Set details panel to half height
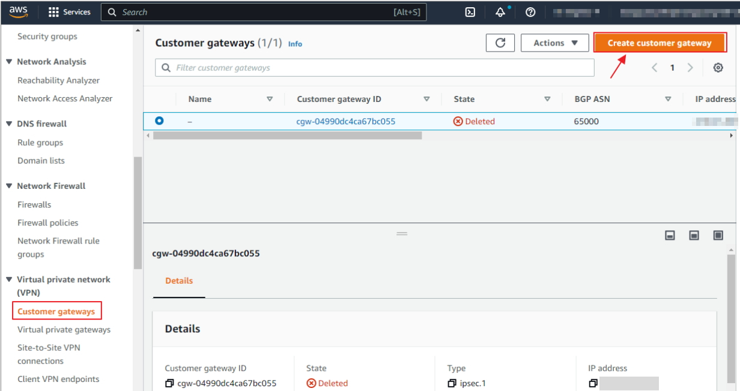740x391 pixels. point(694,236)
